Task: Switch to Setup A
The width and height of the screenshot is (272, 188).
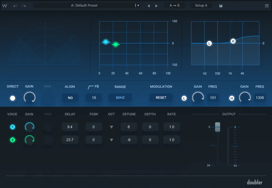Action: pyautogui.click(x=201, y=5)
